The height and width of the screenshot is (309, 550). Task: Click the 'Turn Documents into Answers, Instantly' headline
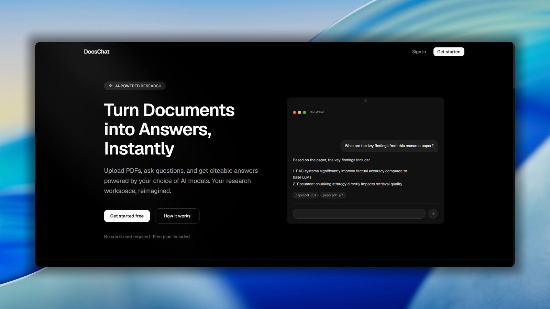[169, 129]
